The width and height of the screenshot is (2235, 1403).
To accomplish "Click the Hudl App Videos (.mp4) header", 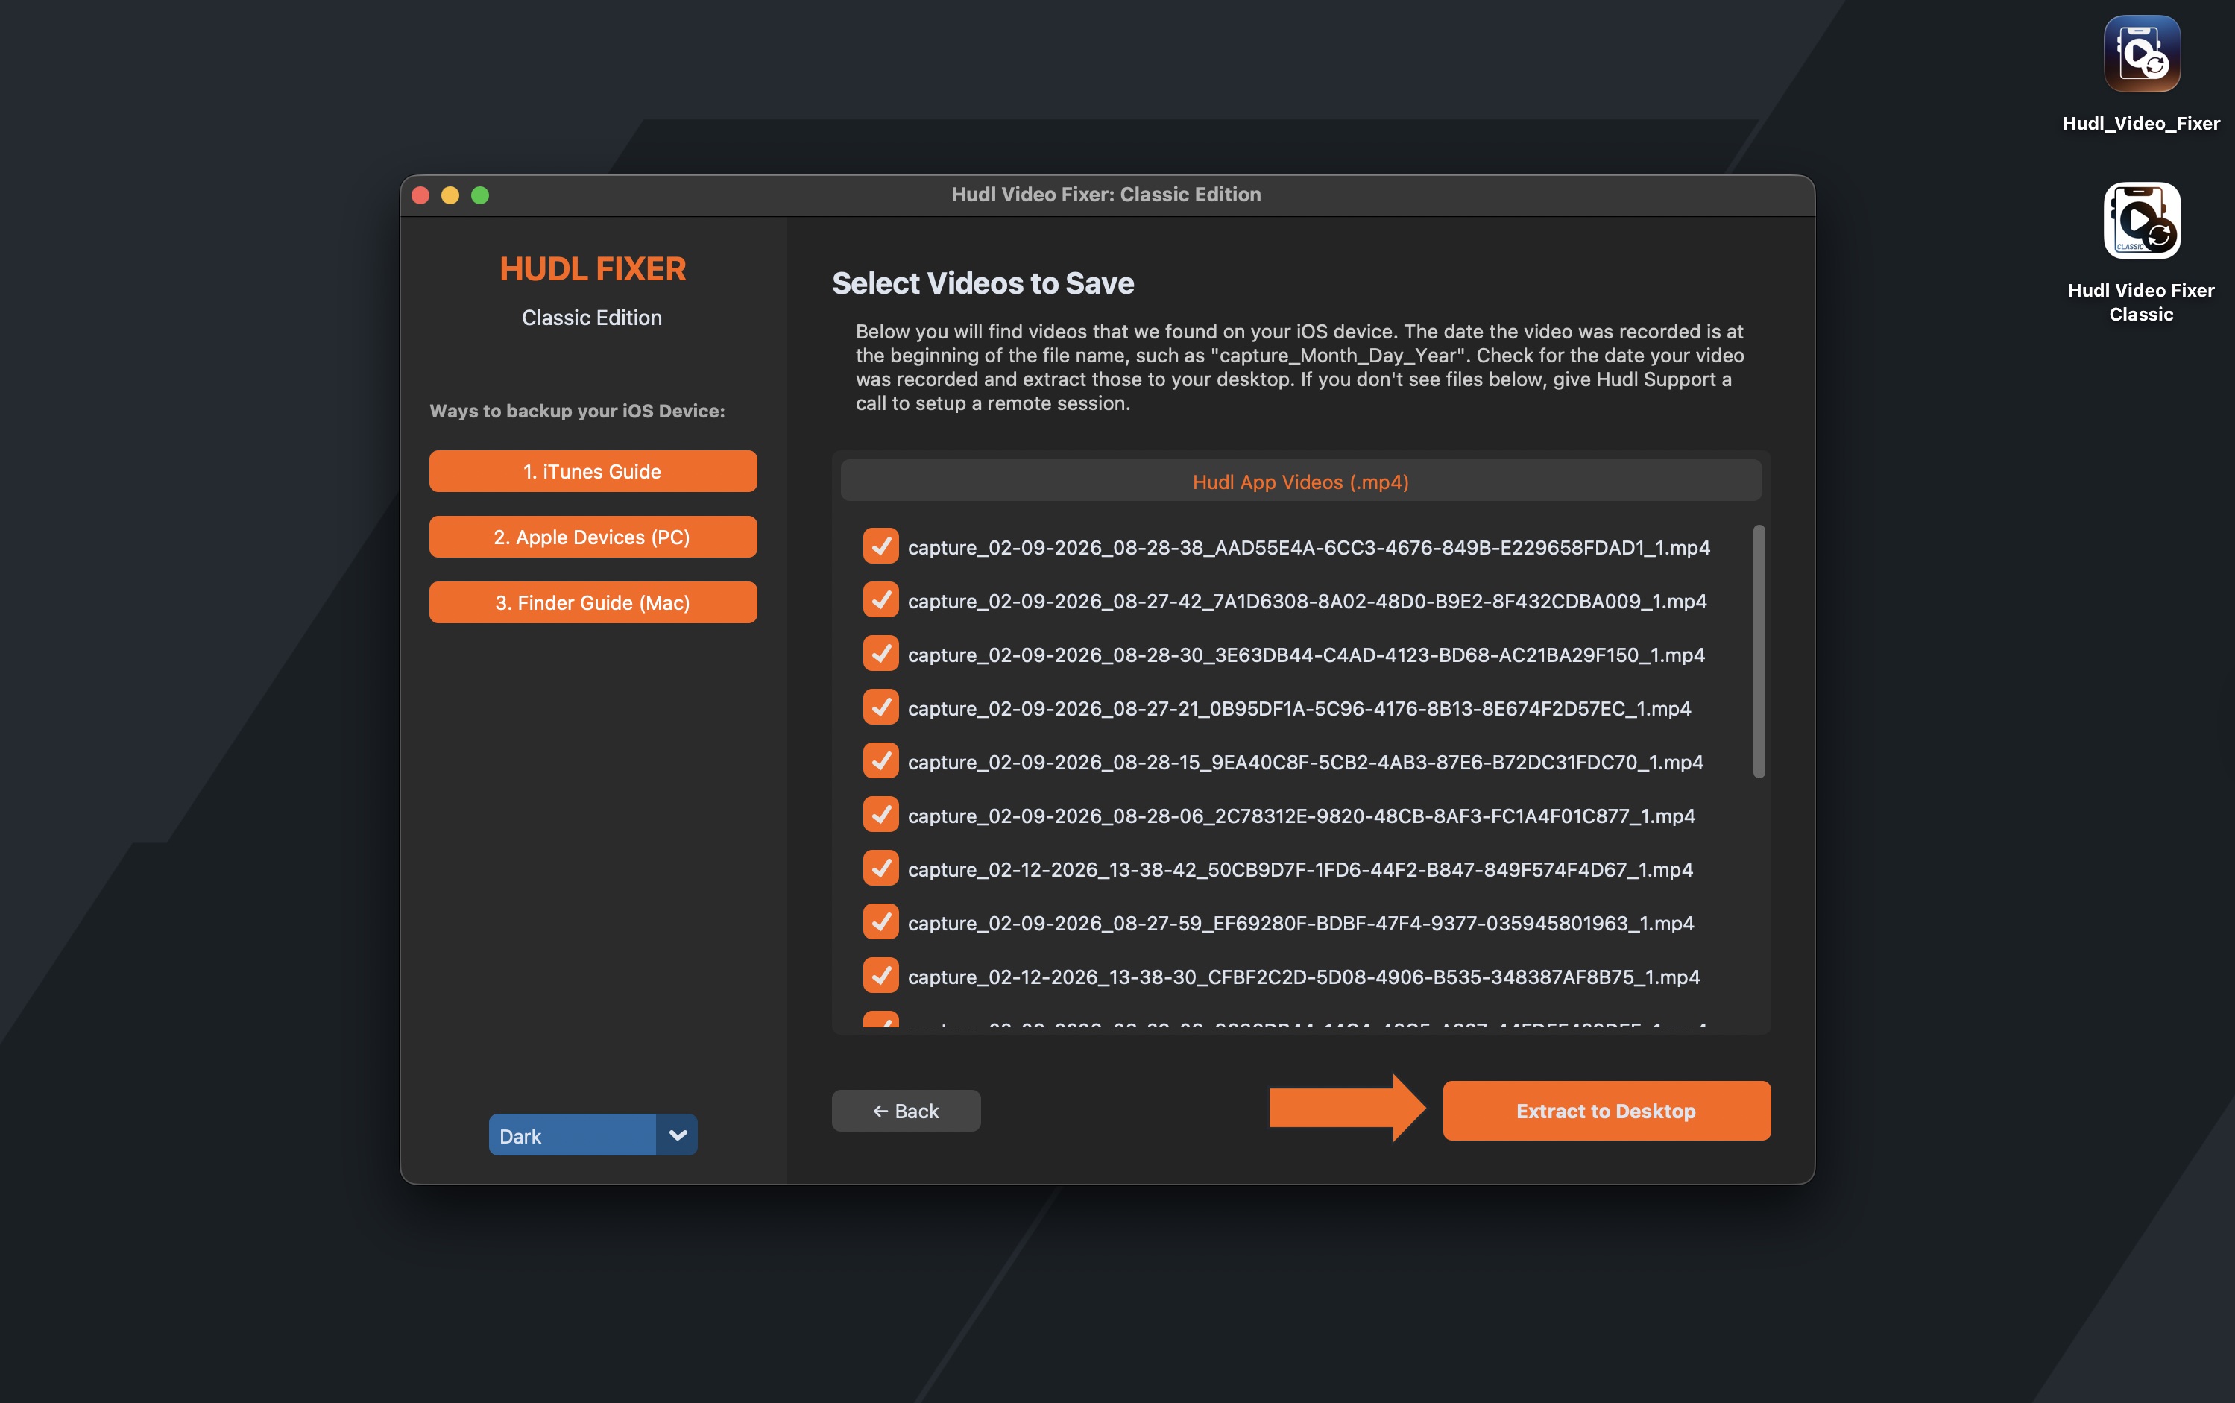I will click(x=1301, y=482).
